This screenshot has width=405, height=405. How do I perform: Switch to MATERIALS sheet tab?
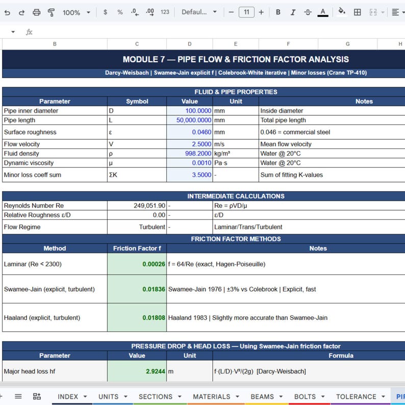tap(212, 396)
